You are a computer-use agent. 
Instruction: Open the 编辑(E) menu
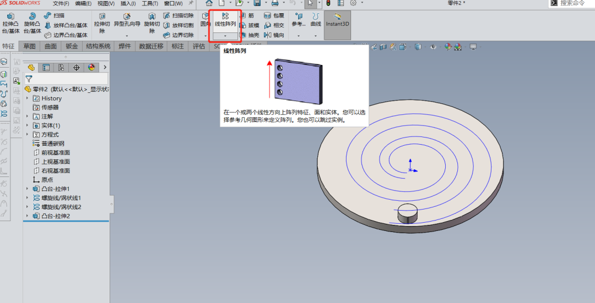(x=83, y=3)
